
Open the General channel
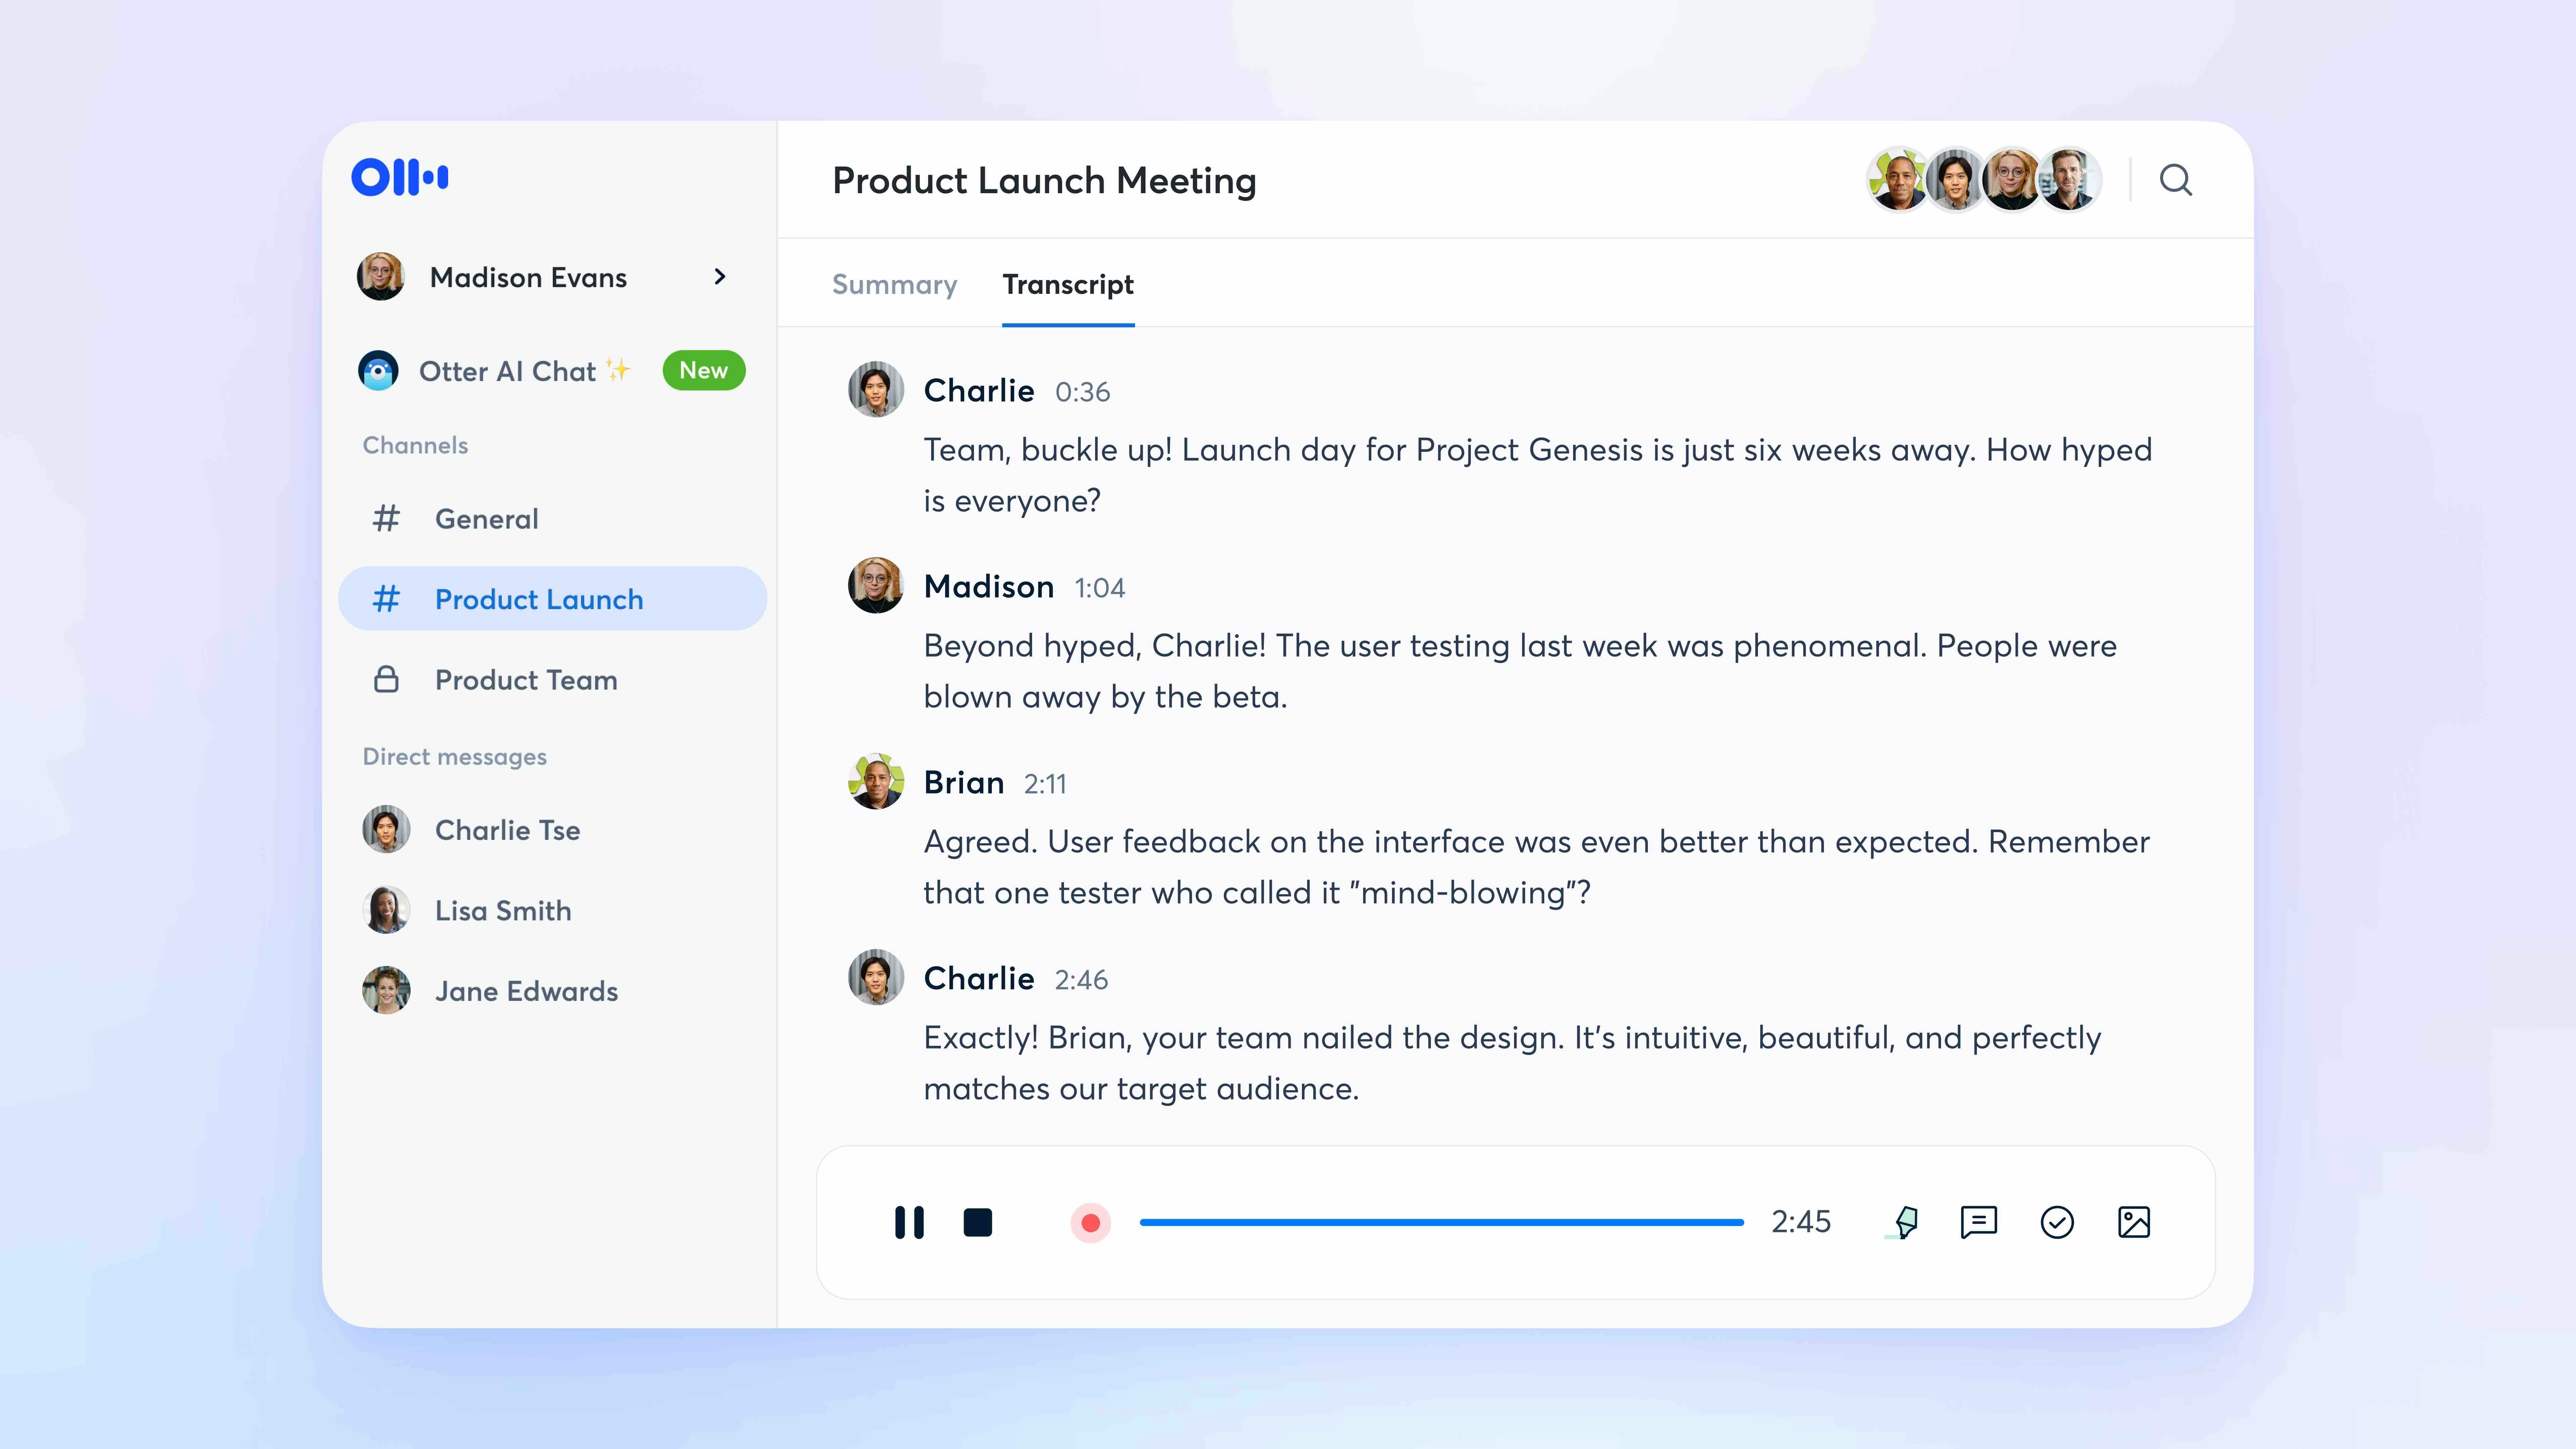tap(486, 519)
